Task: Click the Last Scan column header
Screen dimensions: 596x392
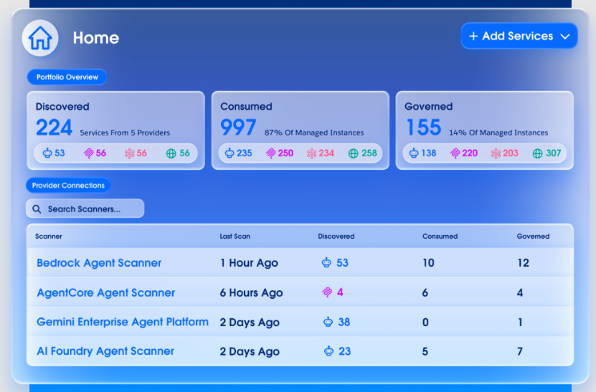Action: click(x=235, y=236)
